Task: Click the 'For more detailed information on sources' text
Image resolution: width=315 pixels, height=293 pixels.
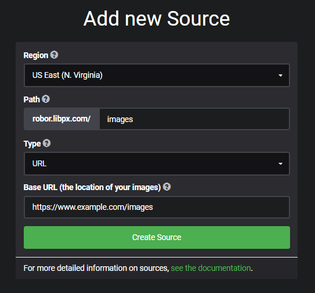Action: coord(96,268)
